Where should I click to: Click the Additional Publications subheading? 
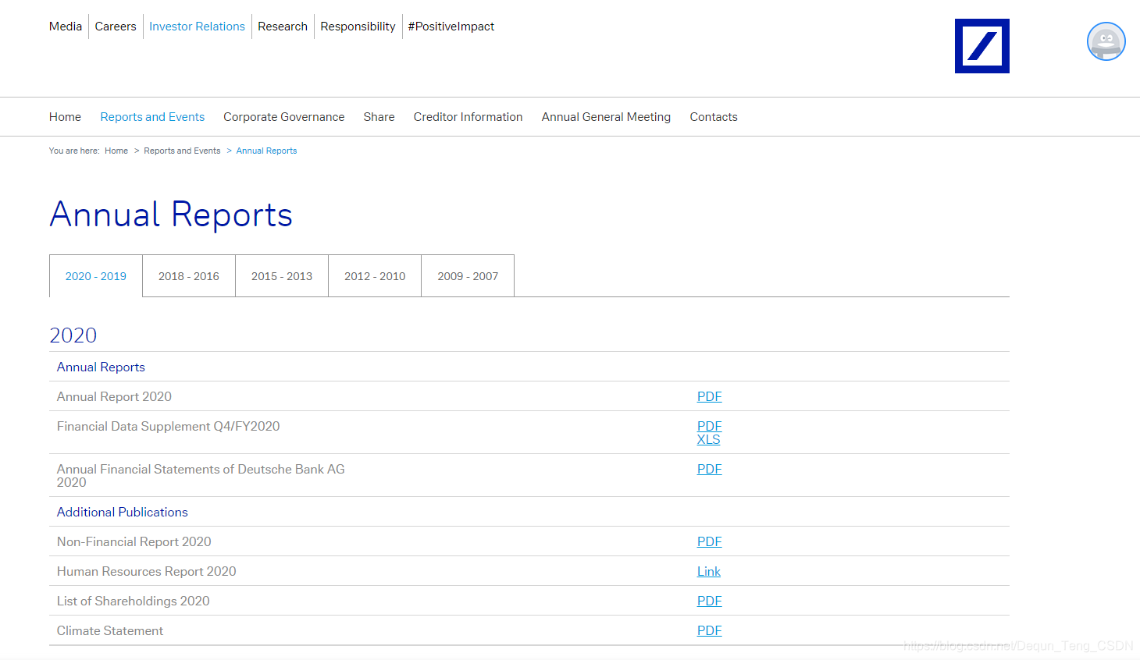pos(123,512)
